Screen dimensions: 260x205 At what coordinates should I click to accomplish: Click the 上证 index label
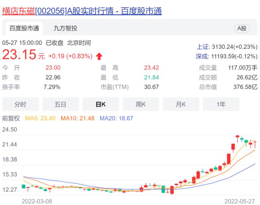point(203,47)
